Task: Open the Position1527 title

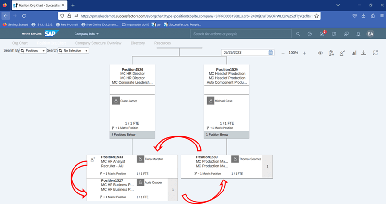Action: pos(112,180)
